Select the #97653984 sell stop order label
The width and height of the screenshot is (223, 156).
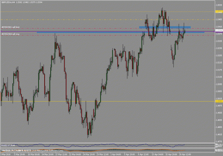point(10,34)
